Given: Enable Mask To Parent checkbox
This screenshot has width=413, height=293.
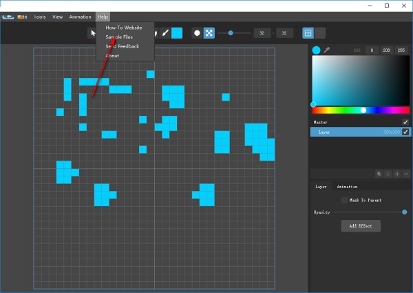Looking at the screenshot, I should point(344,200).
